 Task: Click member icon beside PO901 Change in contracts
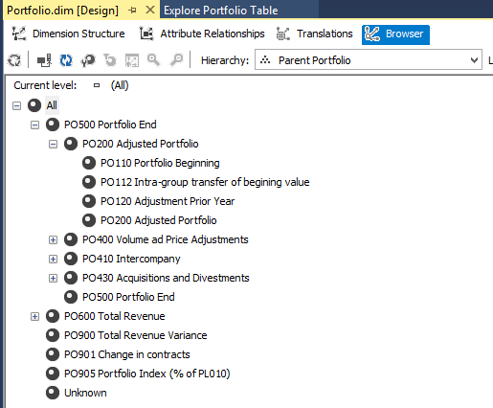point(53,354)
